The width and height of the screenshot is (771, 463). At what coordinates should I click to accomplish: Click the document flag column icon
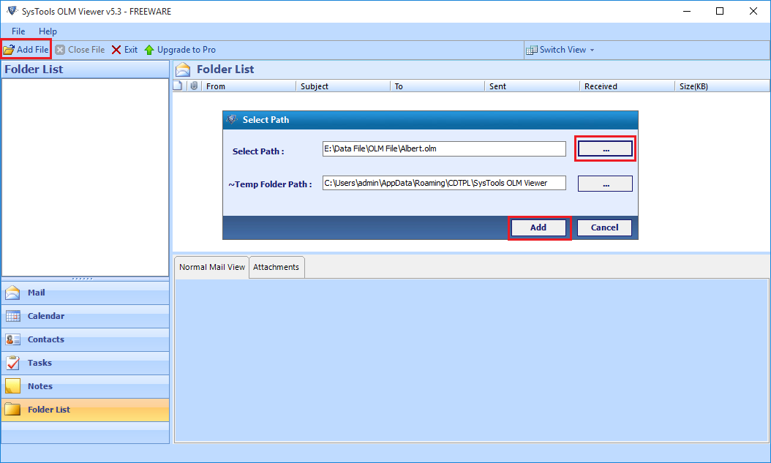(x=178, y=86)
